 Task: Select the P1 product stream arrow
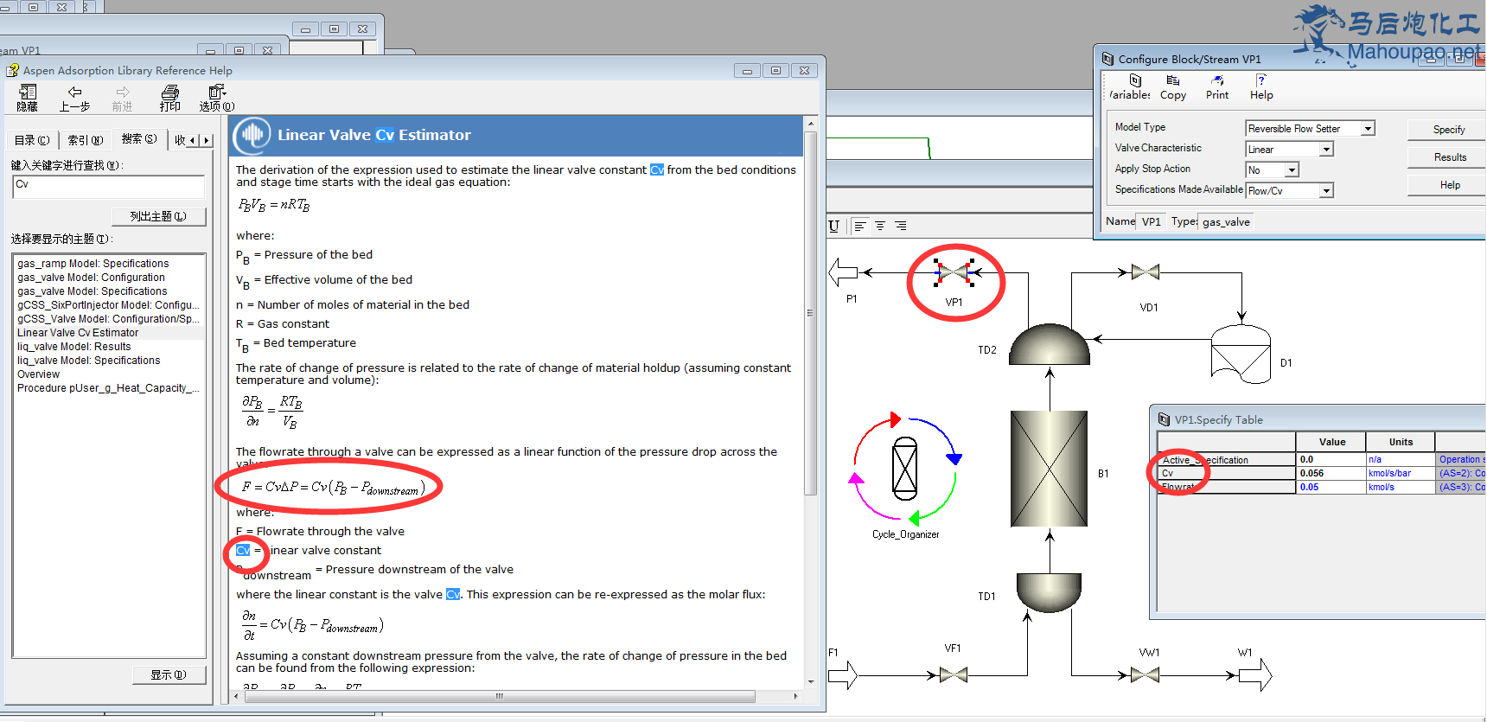coord(843,272)
